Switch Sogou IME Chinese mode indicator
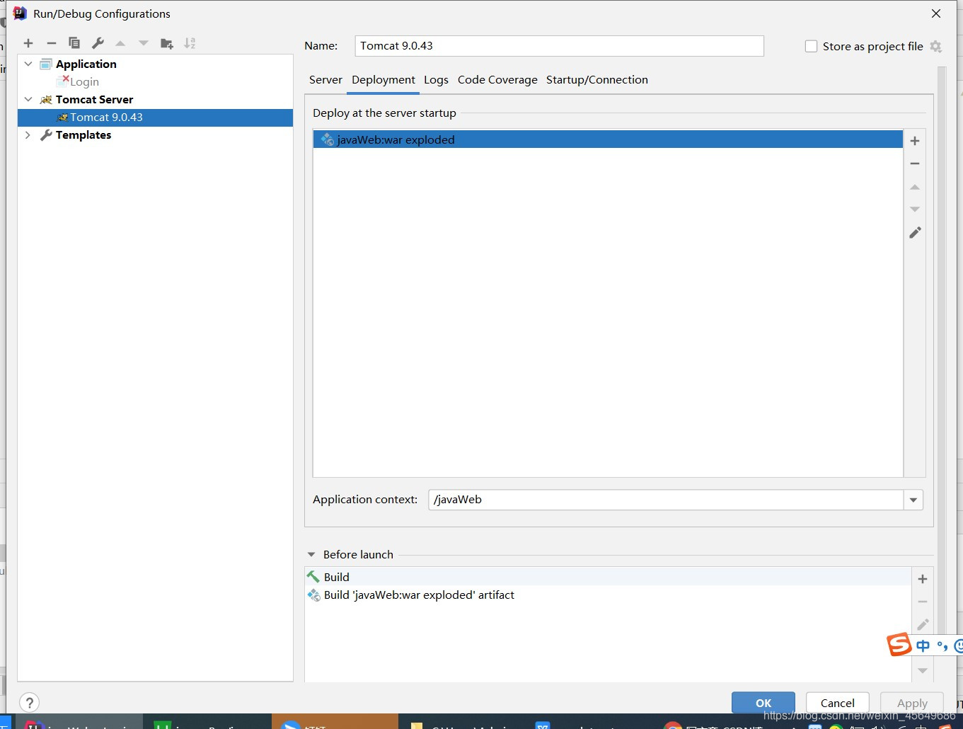This screenshot has width=963, height=729. coord(923,645)
